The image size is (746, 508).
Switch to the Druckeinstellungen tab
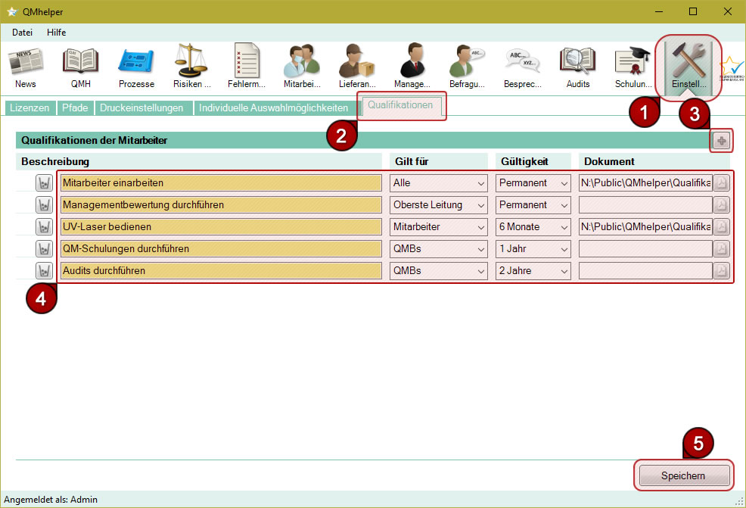point(141,108)
